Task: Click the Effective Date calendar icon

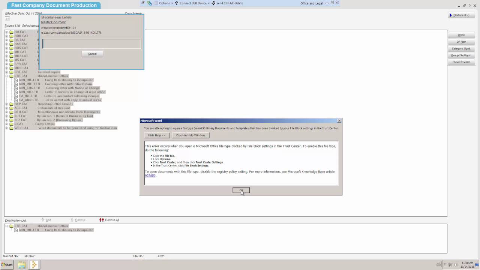Action: coord(7,18)
